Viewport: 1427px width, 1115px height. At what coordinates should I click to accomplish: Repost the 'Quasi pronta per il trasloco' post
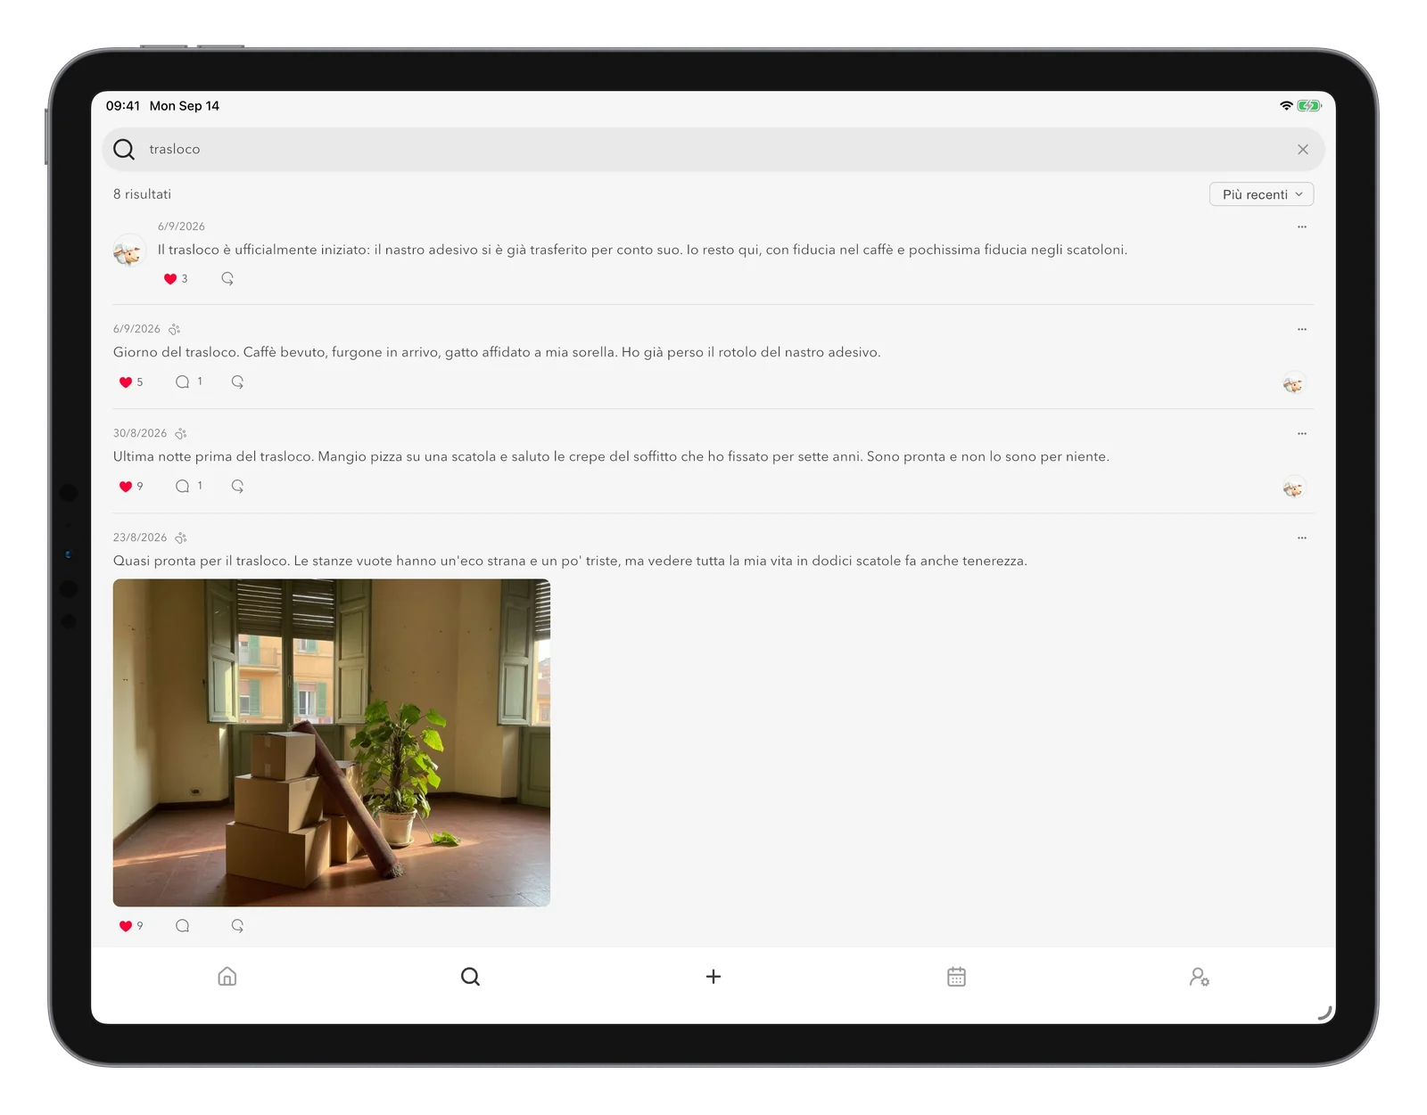point(237,925)
